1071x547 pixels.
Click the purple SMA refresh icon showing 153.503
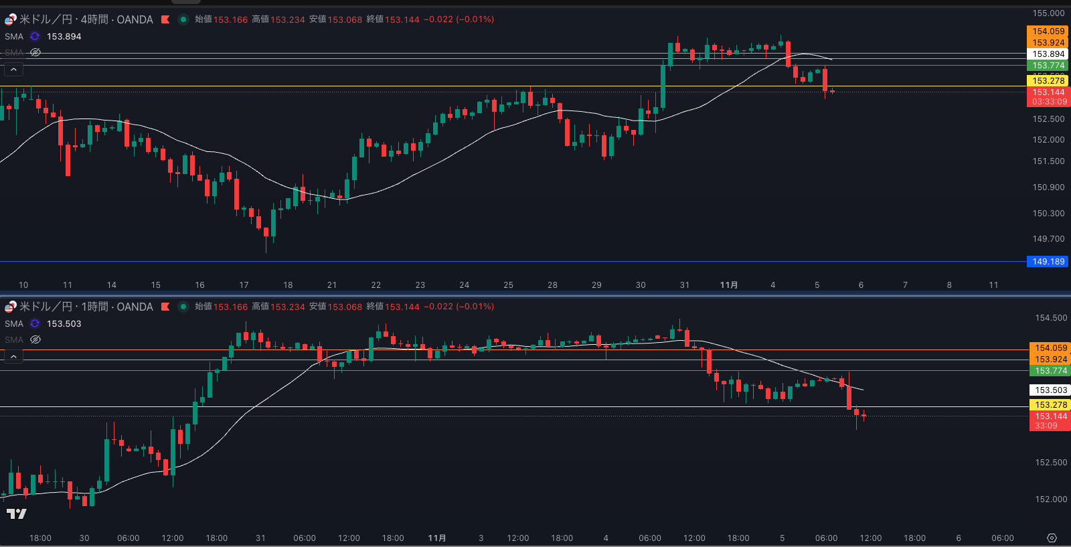35,324
